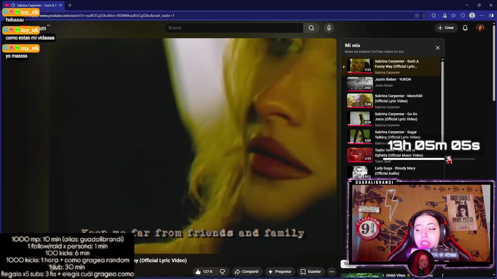Viewport: 497px width, 279px height.
Task: Add page to favorites star icon
Action: 424,15
